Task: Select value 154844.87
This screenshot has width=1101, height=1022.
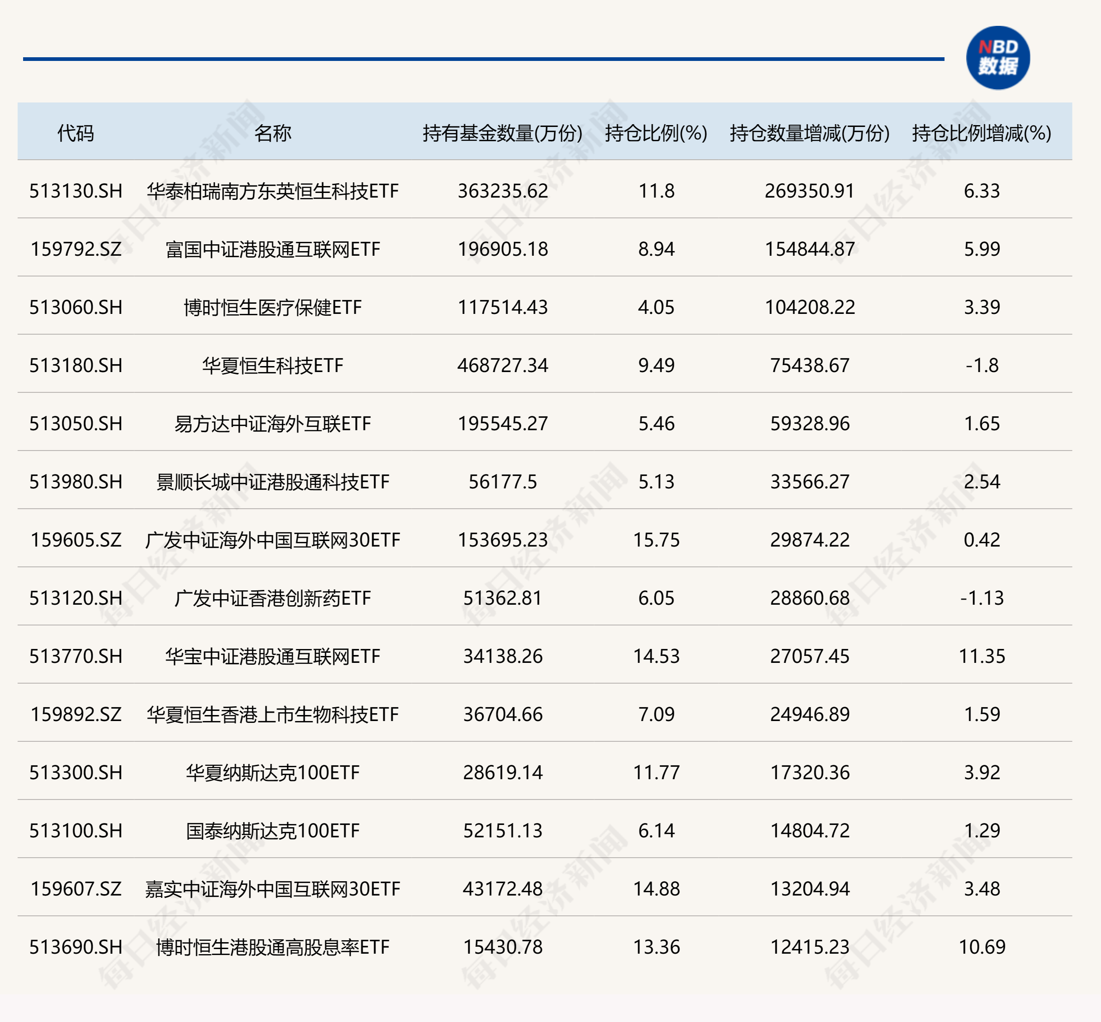Action: coord(810,249)
